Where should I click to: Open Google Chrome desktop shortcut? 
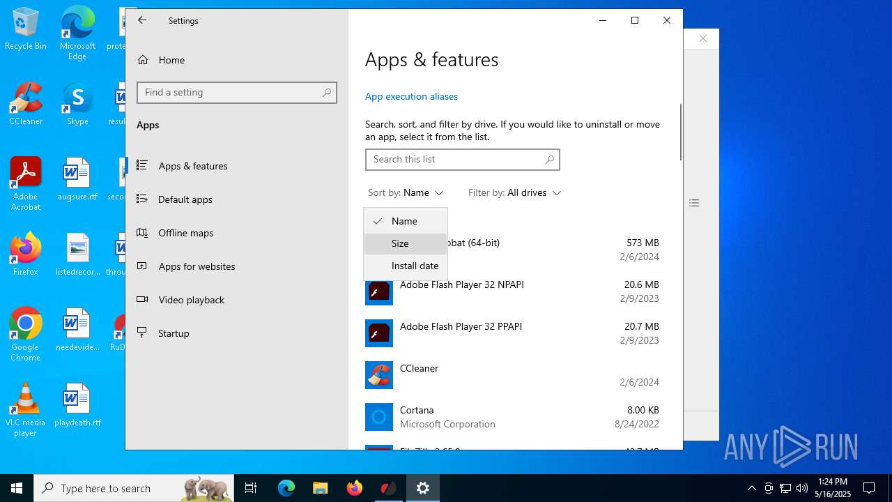(x=26, y=334)
